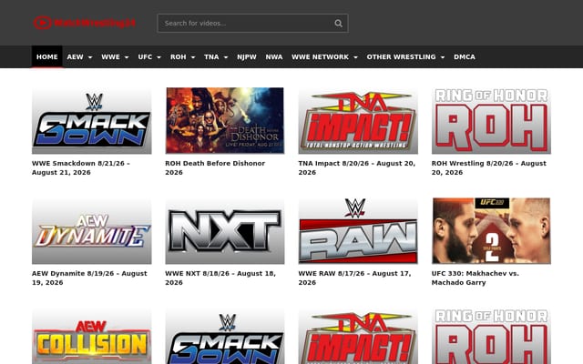583x364 pixels.
Task: Focus the Search for videos field
Action: pyautogui.click(x=252, y=24)
